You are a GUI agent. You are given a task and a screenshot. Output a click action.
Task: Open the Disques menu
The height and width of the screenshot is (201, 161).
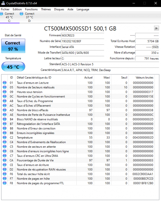pyautogui.click(x=59, y=9)
